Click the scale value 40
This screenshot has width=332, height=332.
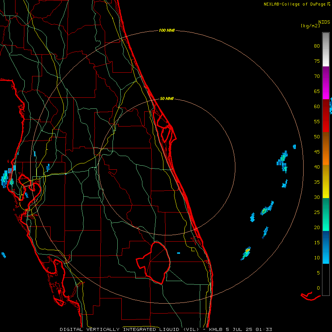[x=317, y=167]
